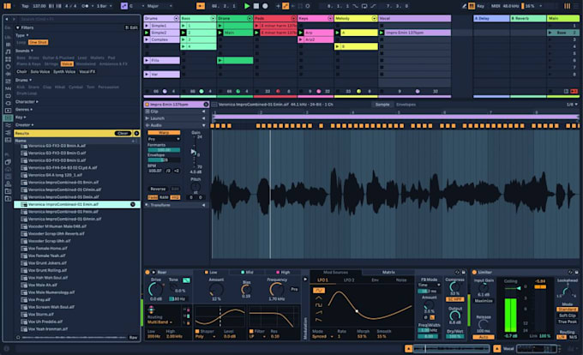Select the Env modulation source tab
This screenshot has width=583, height=355.
(x=376, y=280)
